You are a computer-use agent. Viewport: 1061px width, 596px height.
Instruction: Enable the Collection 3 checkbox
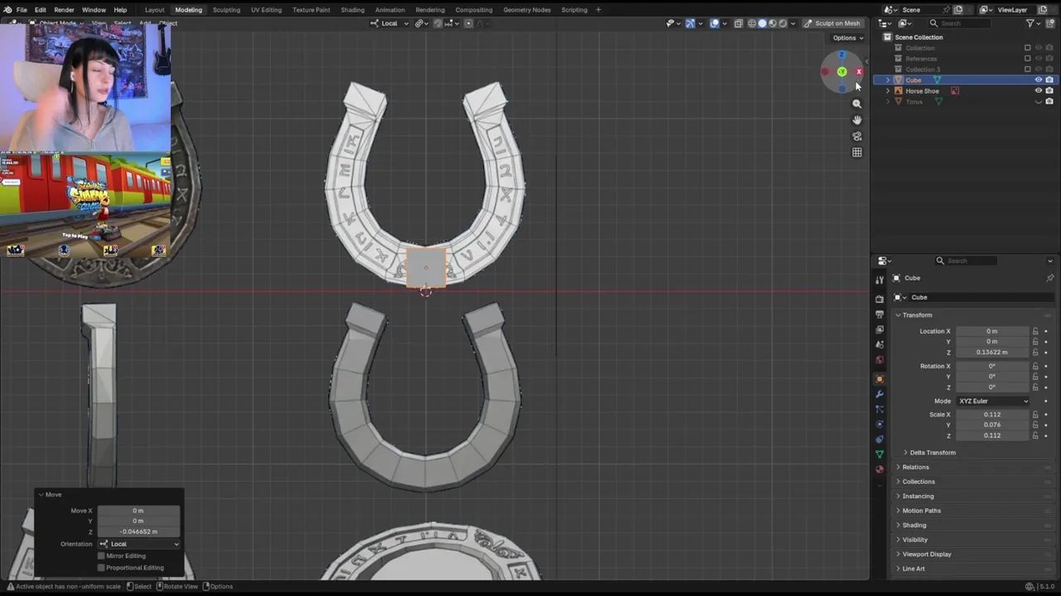(1028, 70)
